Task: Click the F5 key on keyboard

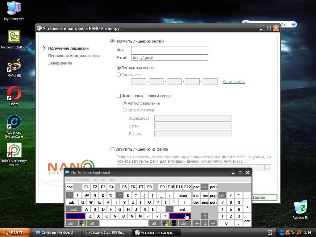Action: (x=124, y=187)
